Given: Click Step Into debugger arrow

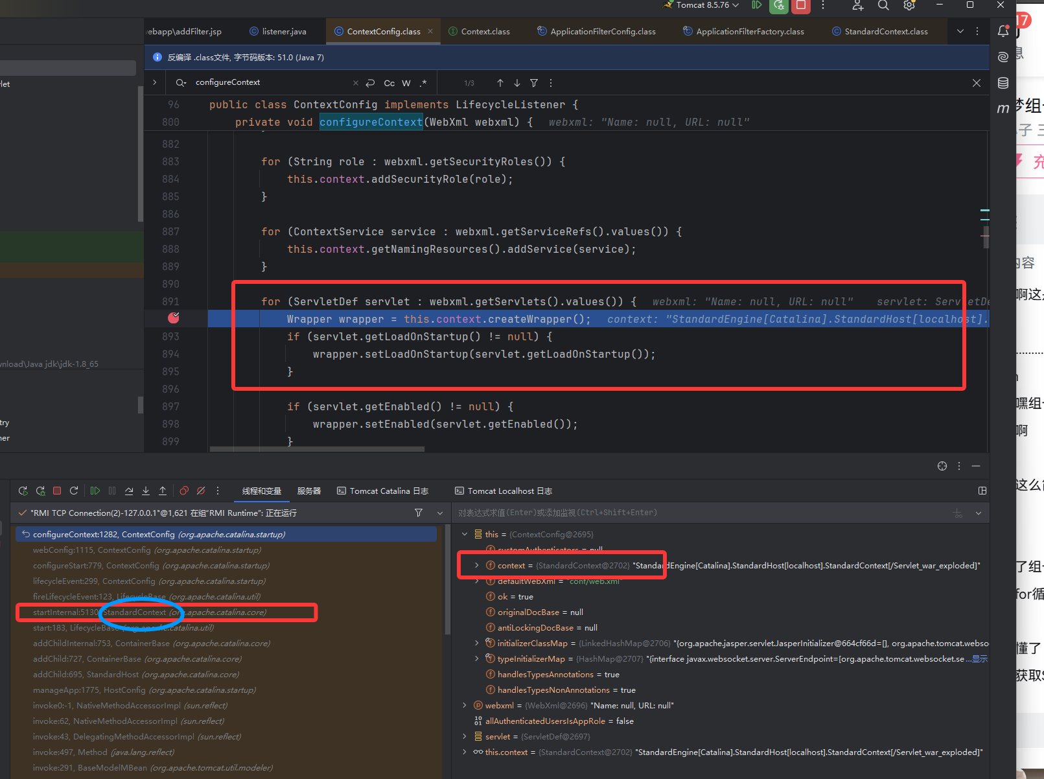Looking at the screenshot, I should [x=146, y=491].
